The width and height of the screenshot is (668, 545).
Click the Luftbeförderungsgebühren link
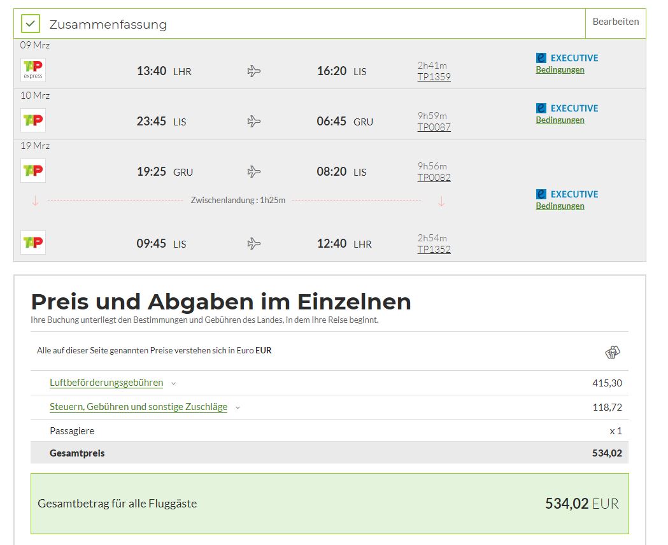[106, 383]
